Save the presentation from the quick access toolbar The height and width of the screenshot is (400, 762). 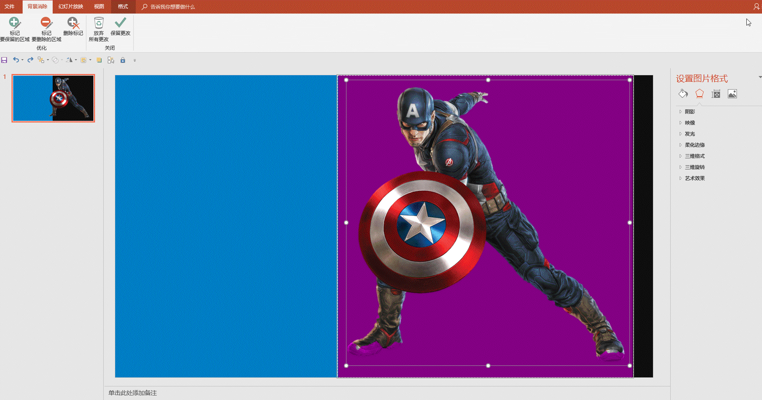click(4, 60)
